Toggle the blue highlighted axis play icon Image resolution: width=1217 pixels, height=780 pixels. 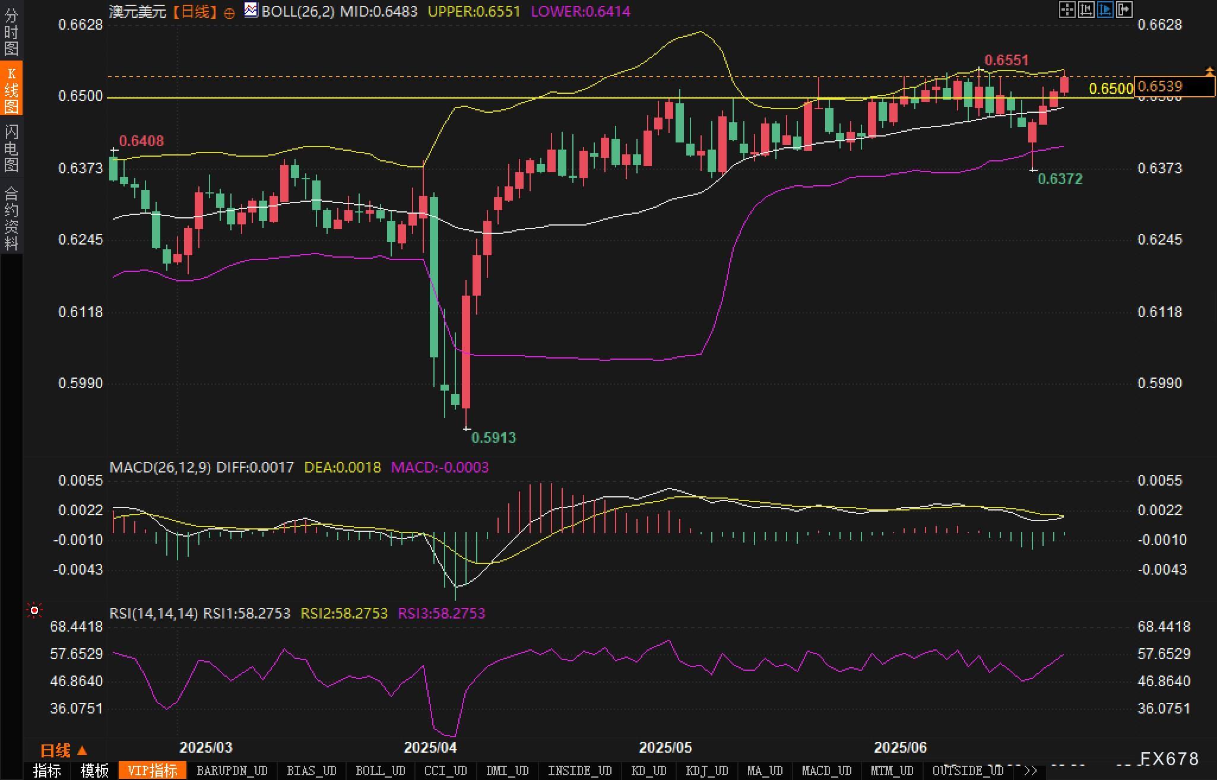(x=1105, y=9)
